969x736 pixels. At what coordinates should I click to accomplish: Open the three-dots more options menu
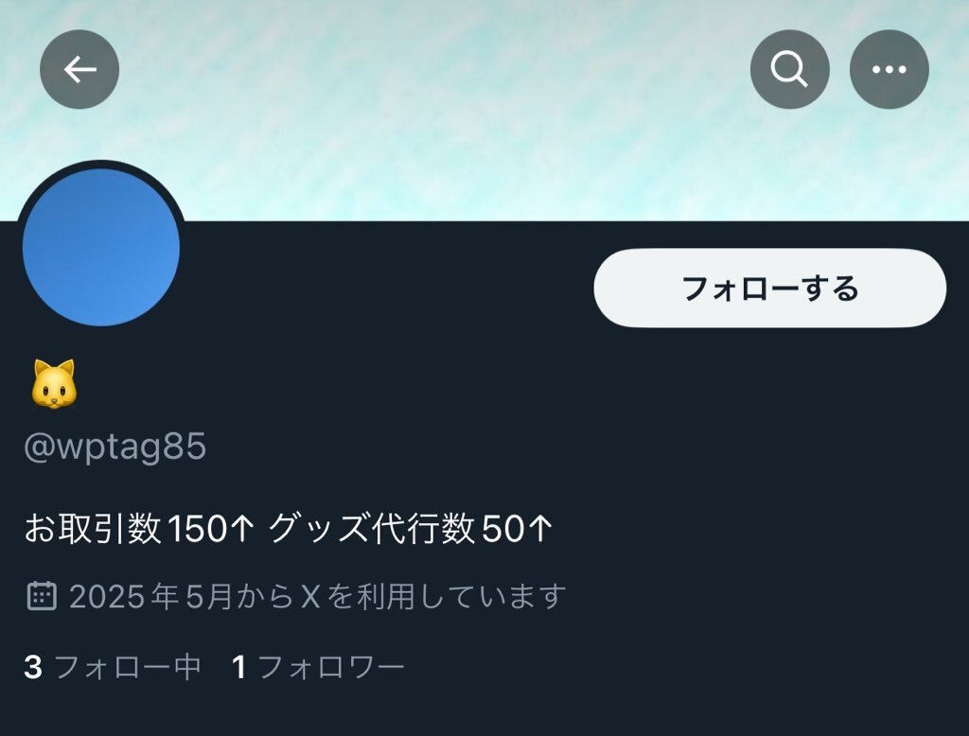[890, 69]
